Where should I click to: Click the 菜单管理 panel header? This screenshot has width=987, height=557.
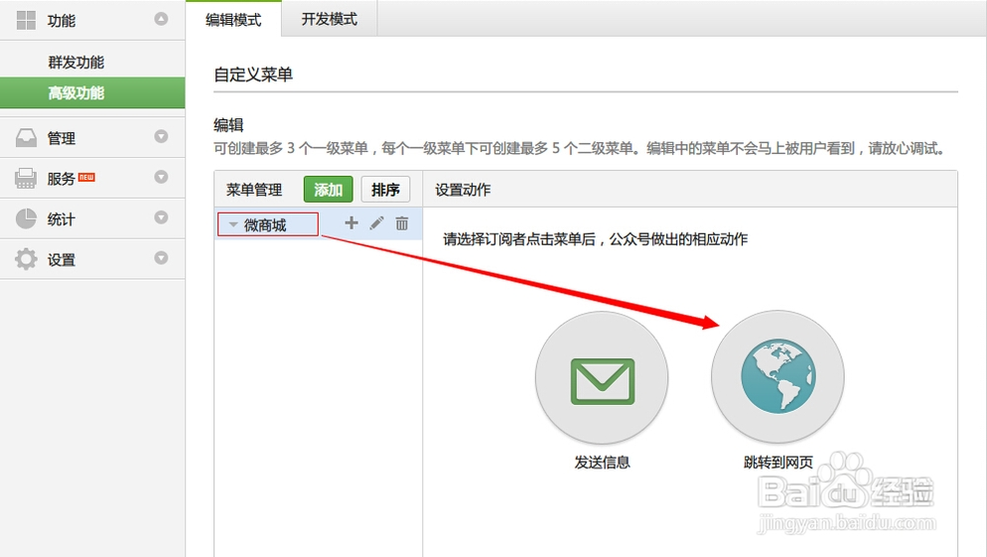(x=253, y=190)
